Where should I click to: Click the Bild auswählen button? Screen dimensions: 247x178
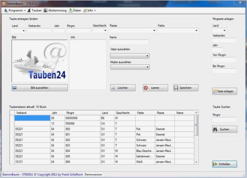(40, 88)
